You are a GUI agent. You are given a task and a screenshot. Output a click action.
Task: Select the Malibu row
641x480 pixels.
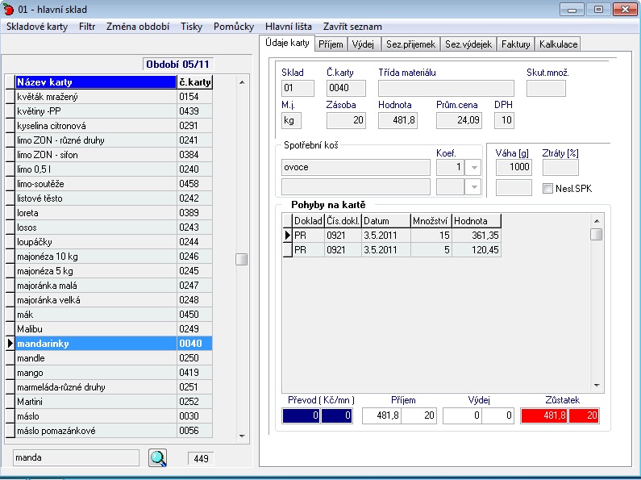114,329
